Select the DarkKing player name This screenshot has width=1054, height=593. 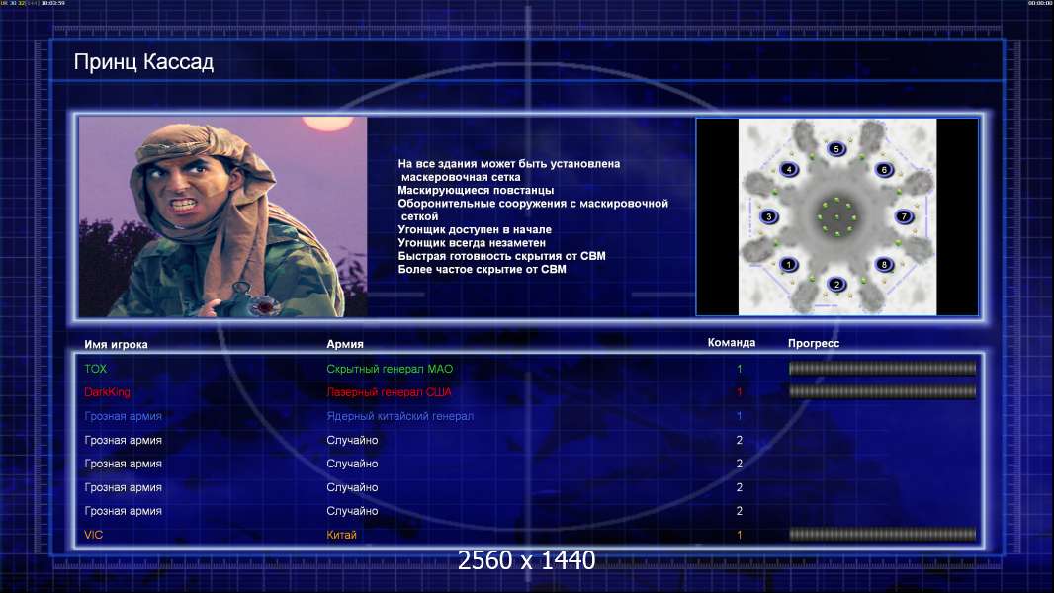(x=108, y=392)
